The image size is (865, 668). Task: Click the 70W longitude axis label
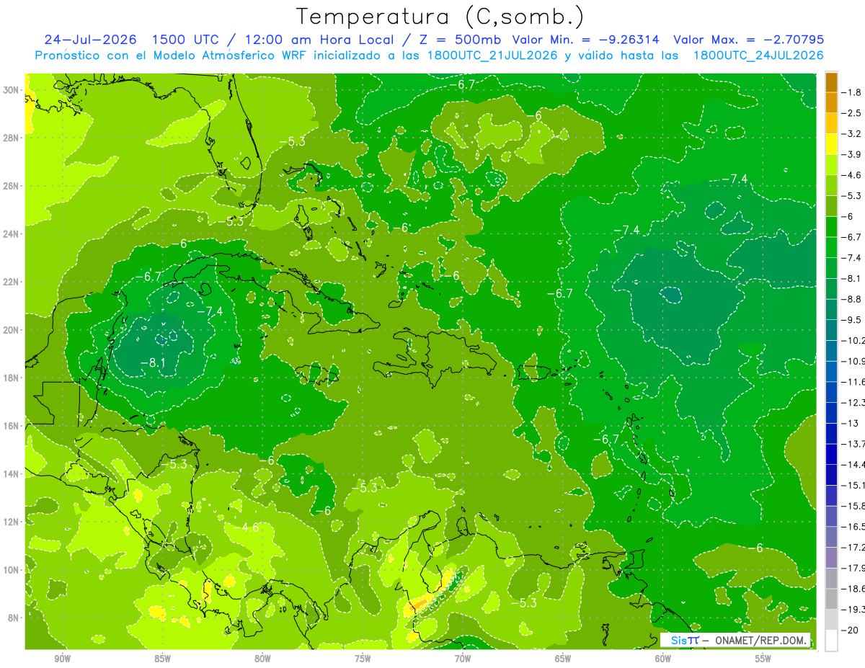pos(463,658)
